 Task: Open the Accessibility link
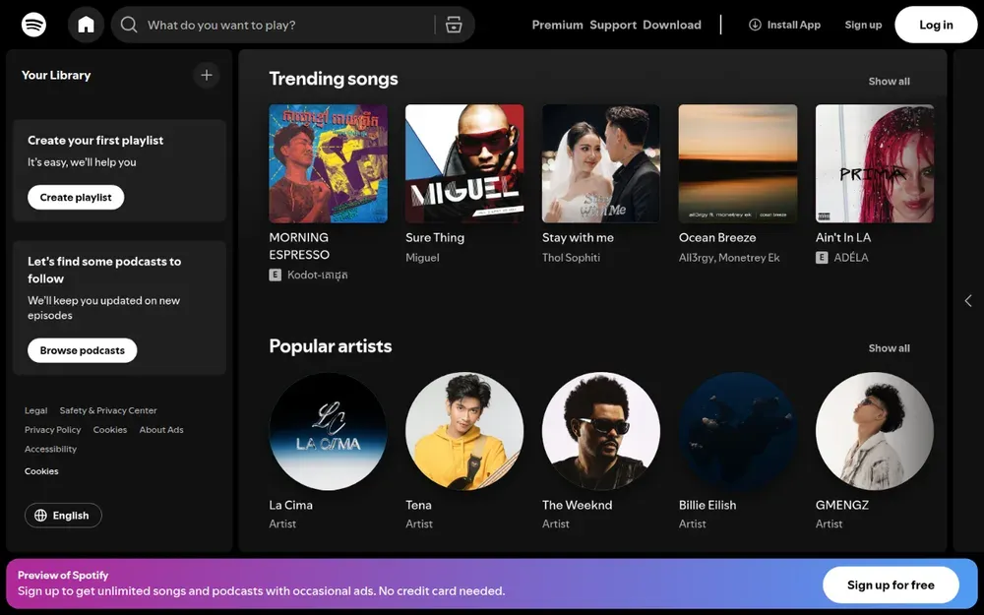point(50,450)
